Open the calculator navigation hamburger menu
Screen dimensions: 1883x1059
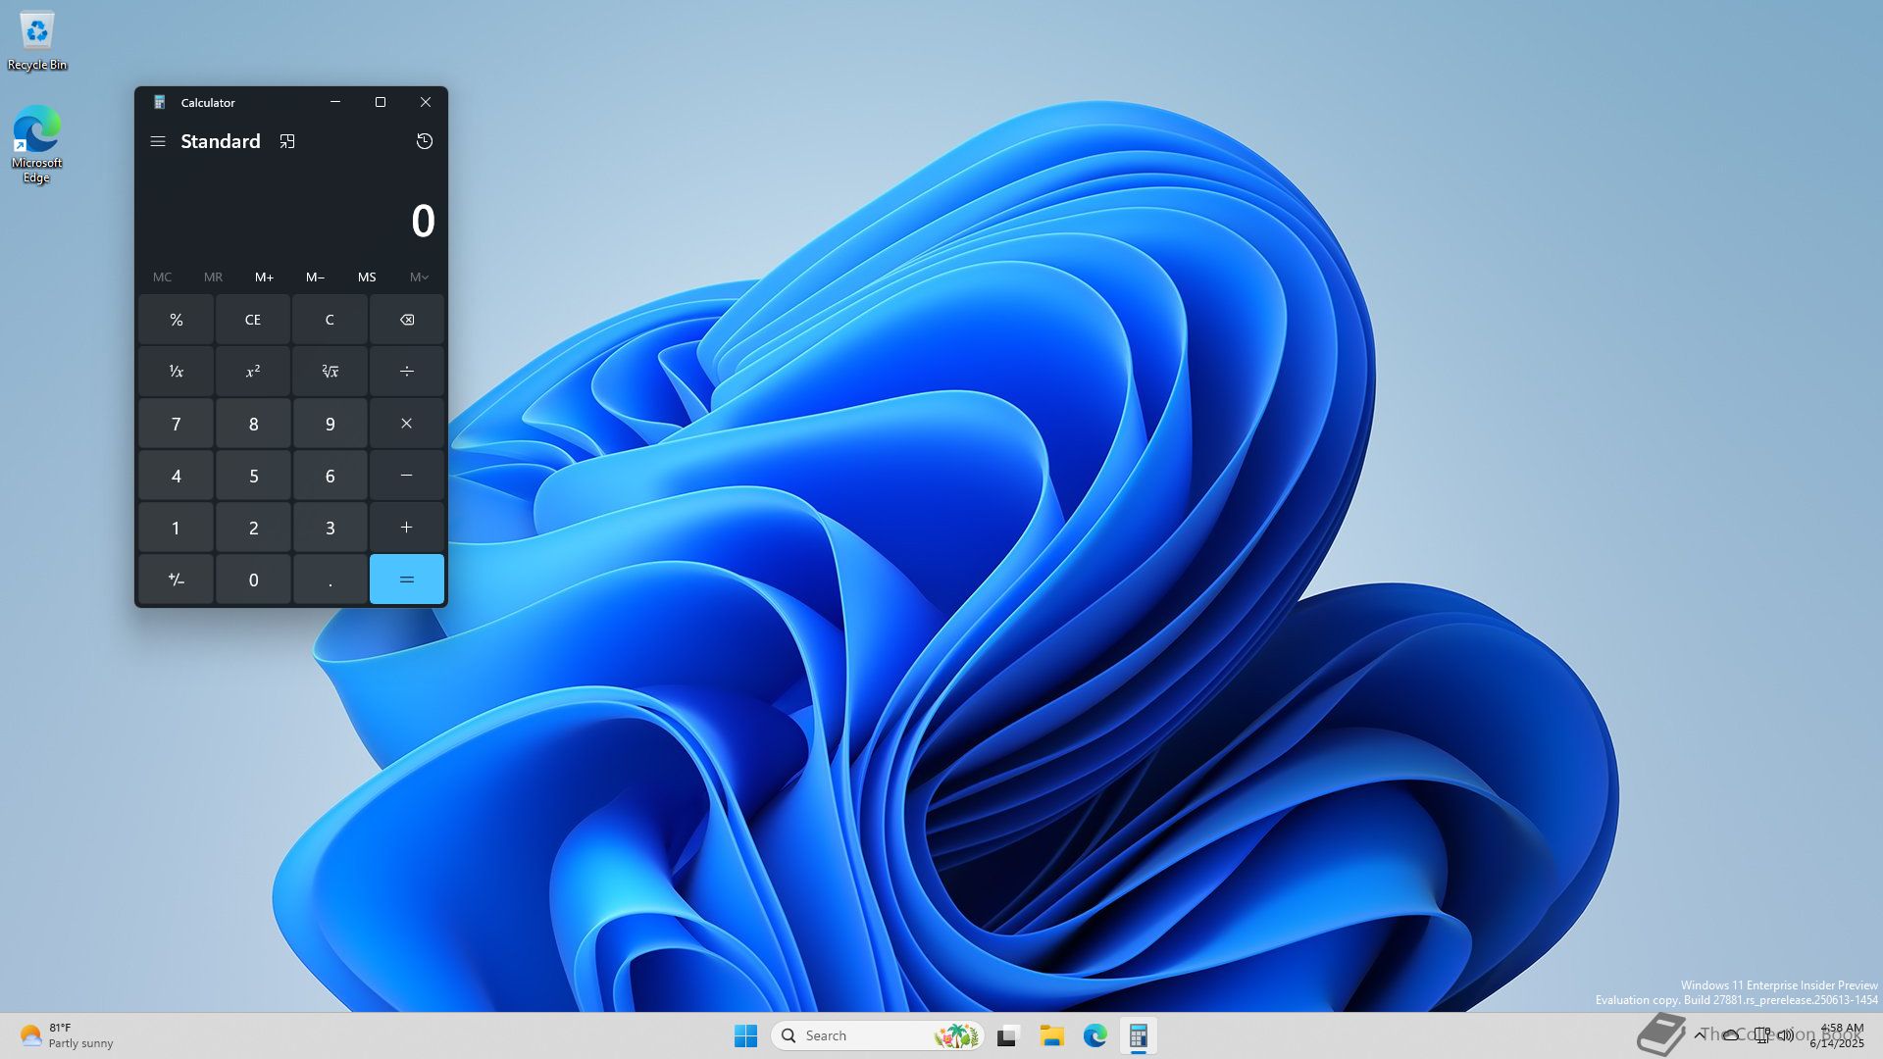pos(157,141)
